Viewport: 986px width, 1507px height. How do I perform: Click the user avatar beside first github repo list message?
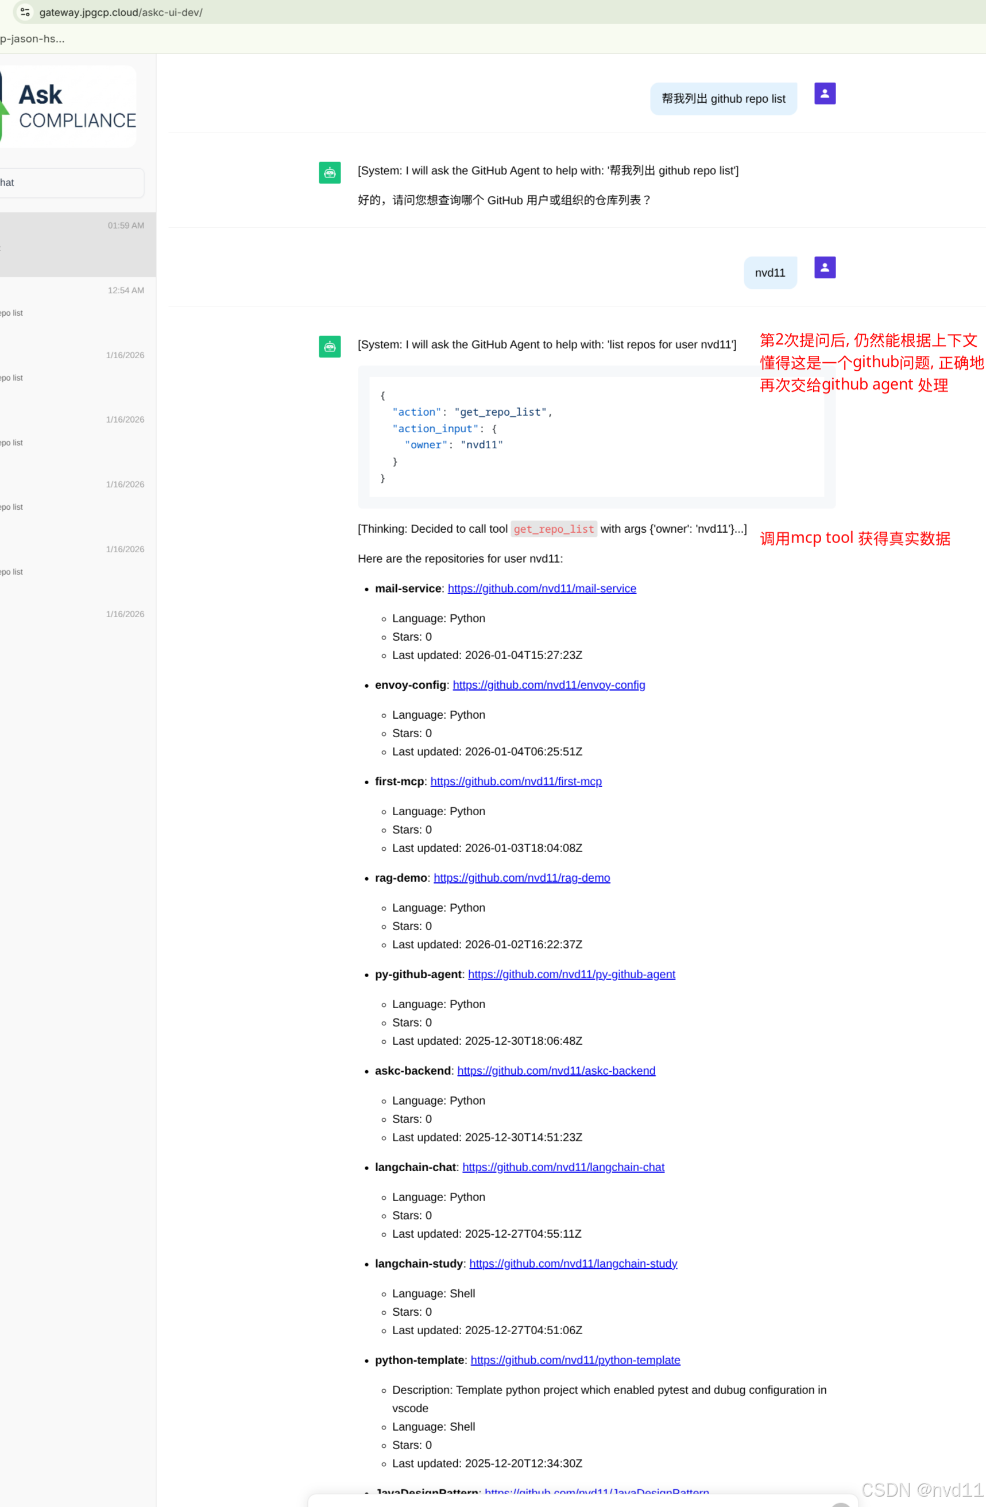pos(825,94)
